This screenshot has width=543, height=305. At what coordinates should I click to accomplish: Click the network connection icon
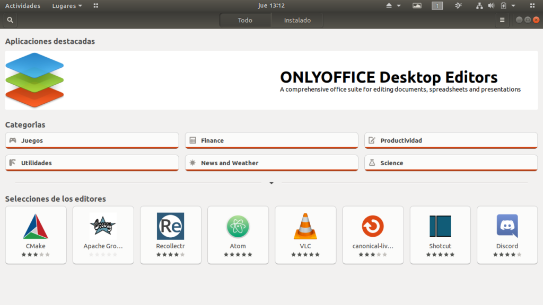pyautogui.click(x=479, y=5)
